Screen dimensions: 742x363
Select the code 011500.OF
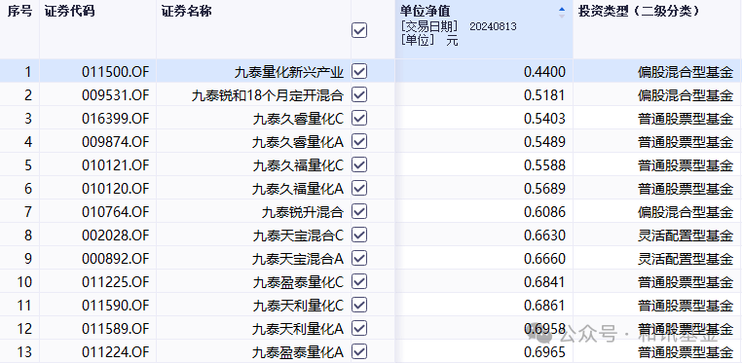click(116, 72)
